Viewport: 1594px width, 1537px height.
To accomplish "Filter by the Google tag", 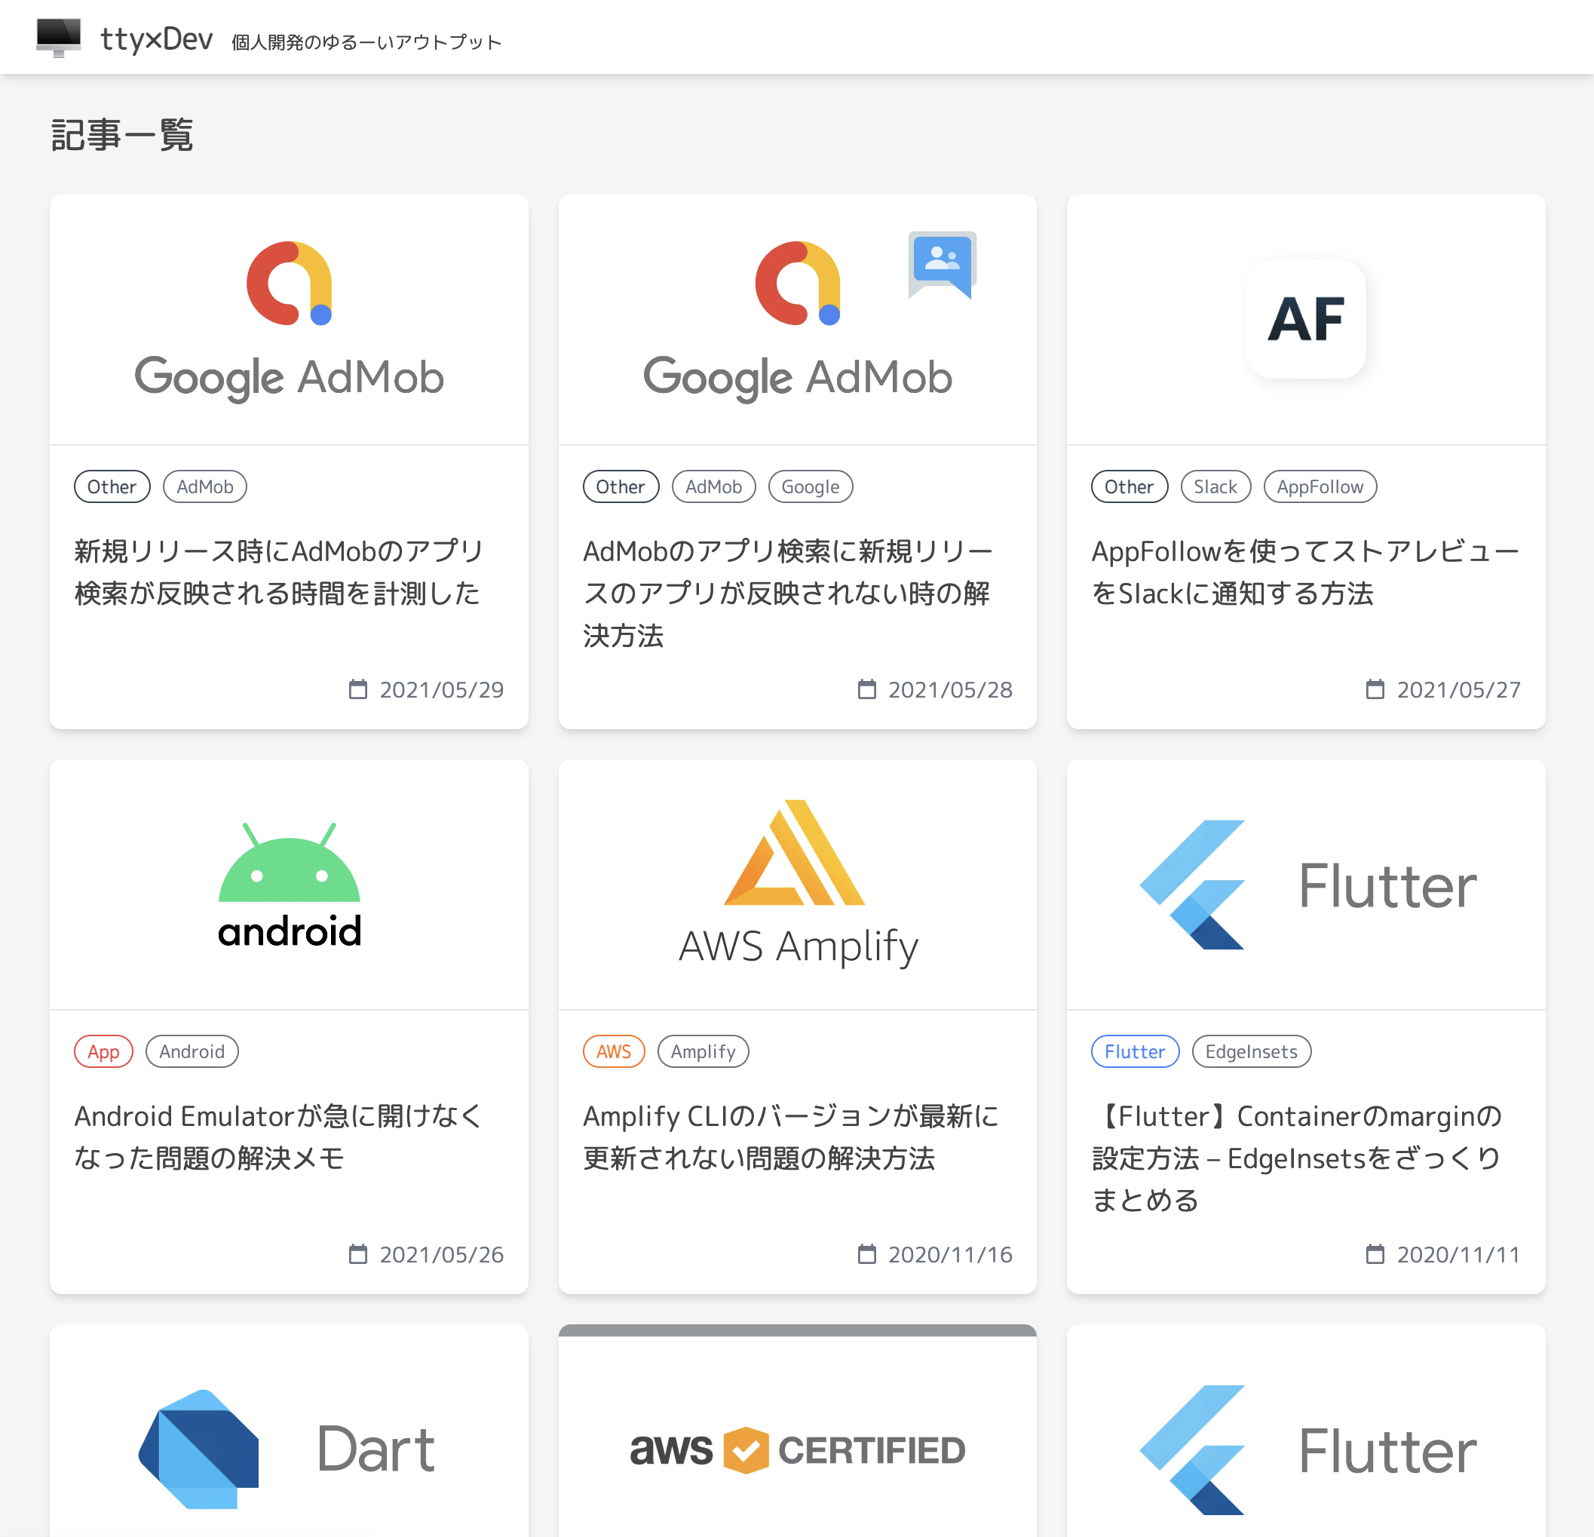I will (810, 486).
